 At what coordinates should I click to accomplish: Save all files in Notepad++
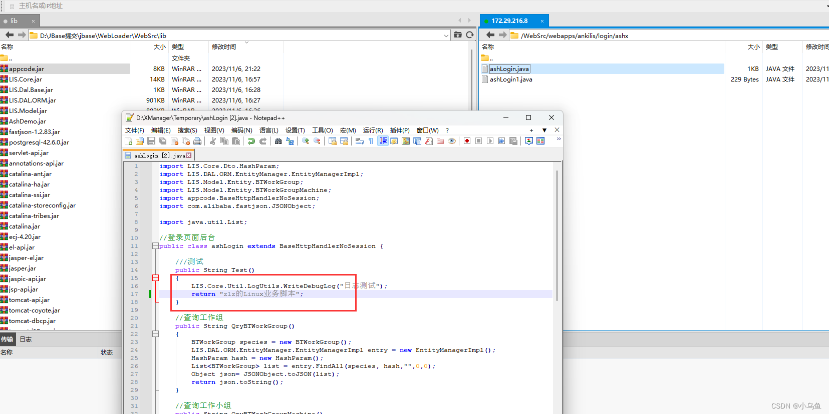[163, 141]
